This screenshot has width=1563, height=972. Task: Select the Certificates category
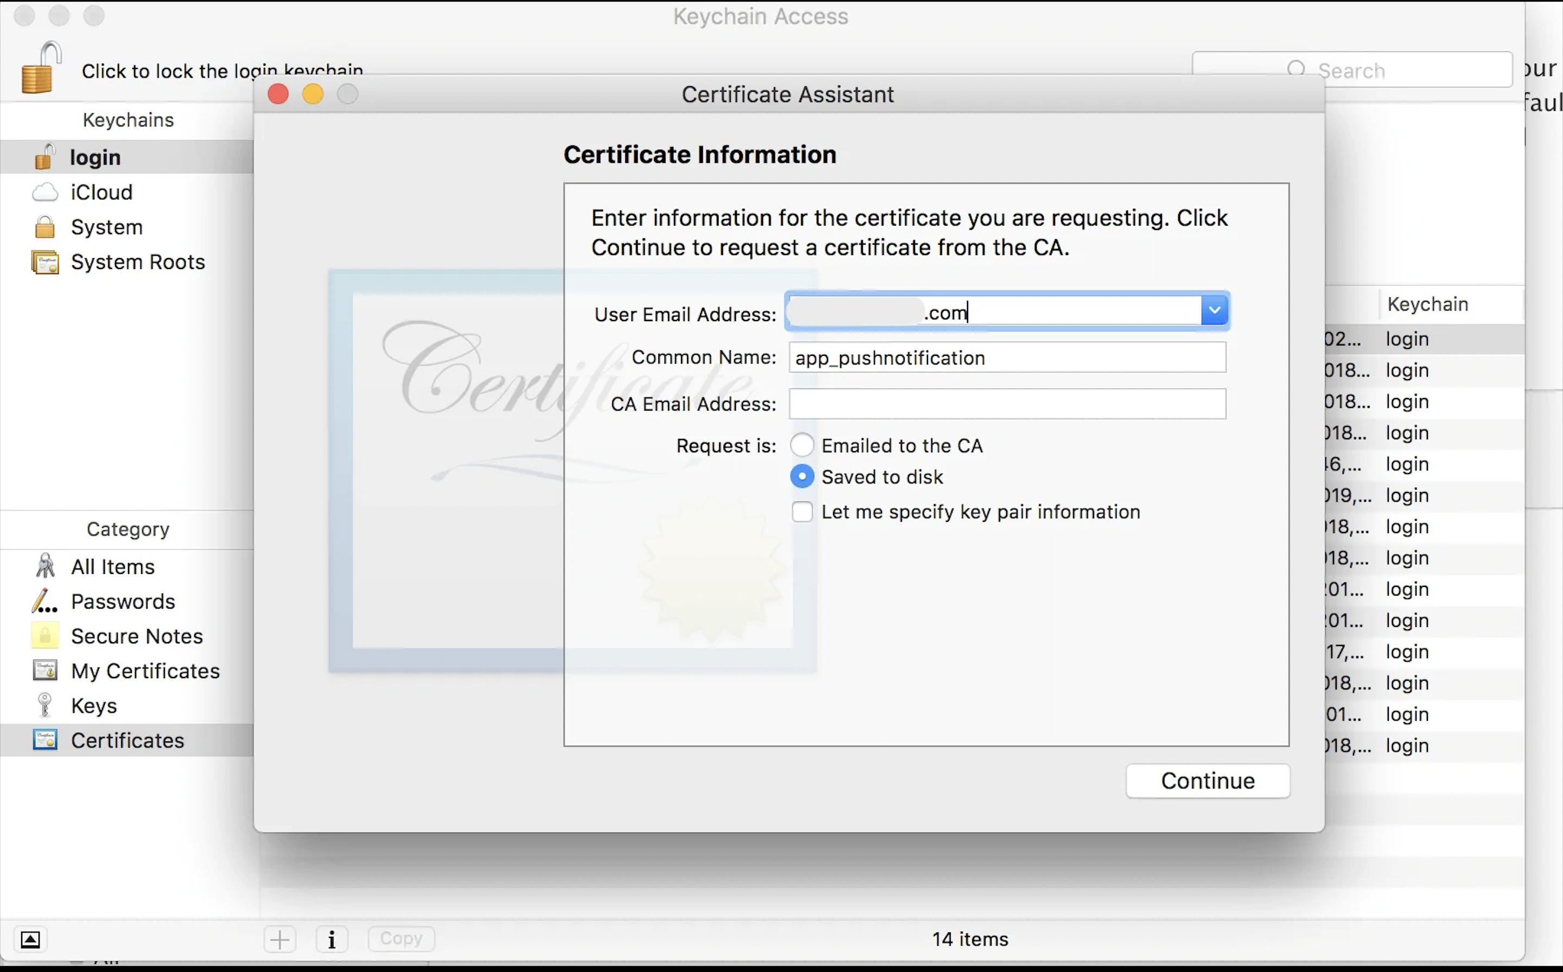(128, 740)
